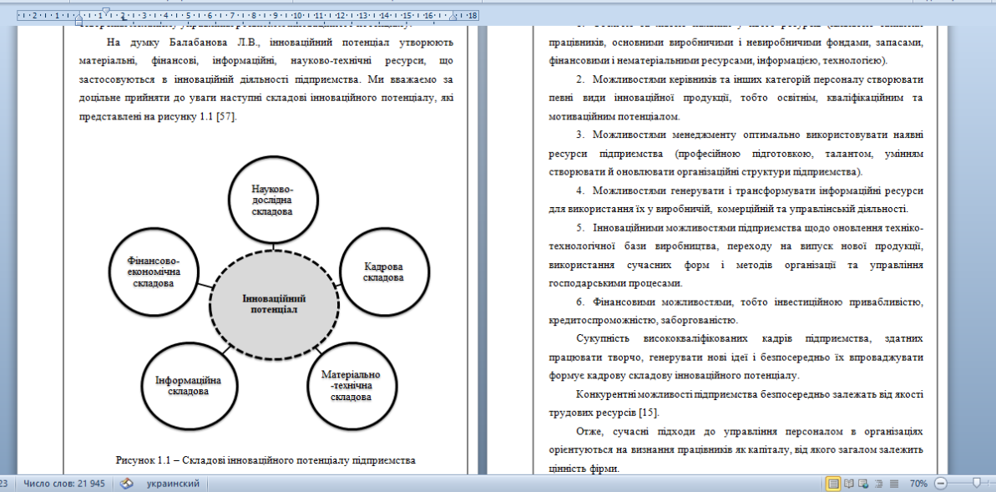This screenshot has height=492, width=996.
Task: Switch to Print Layout view
Action: pos(833,484)
